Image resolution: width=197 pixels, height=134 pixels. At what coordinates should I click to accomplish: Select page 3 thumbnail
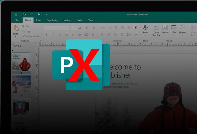coord(21,107)
